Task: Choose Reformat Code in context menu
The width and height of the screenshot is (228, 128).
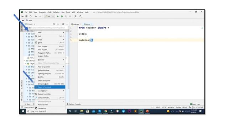Action: point(50,70)
